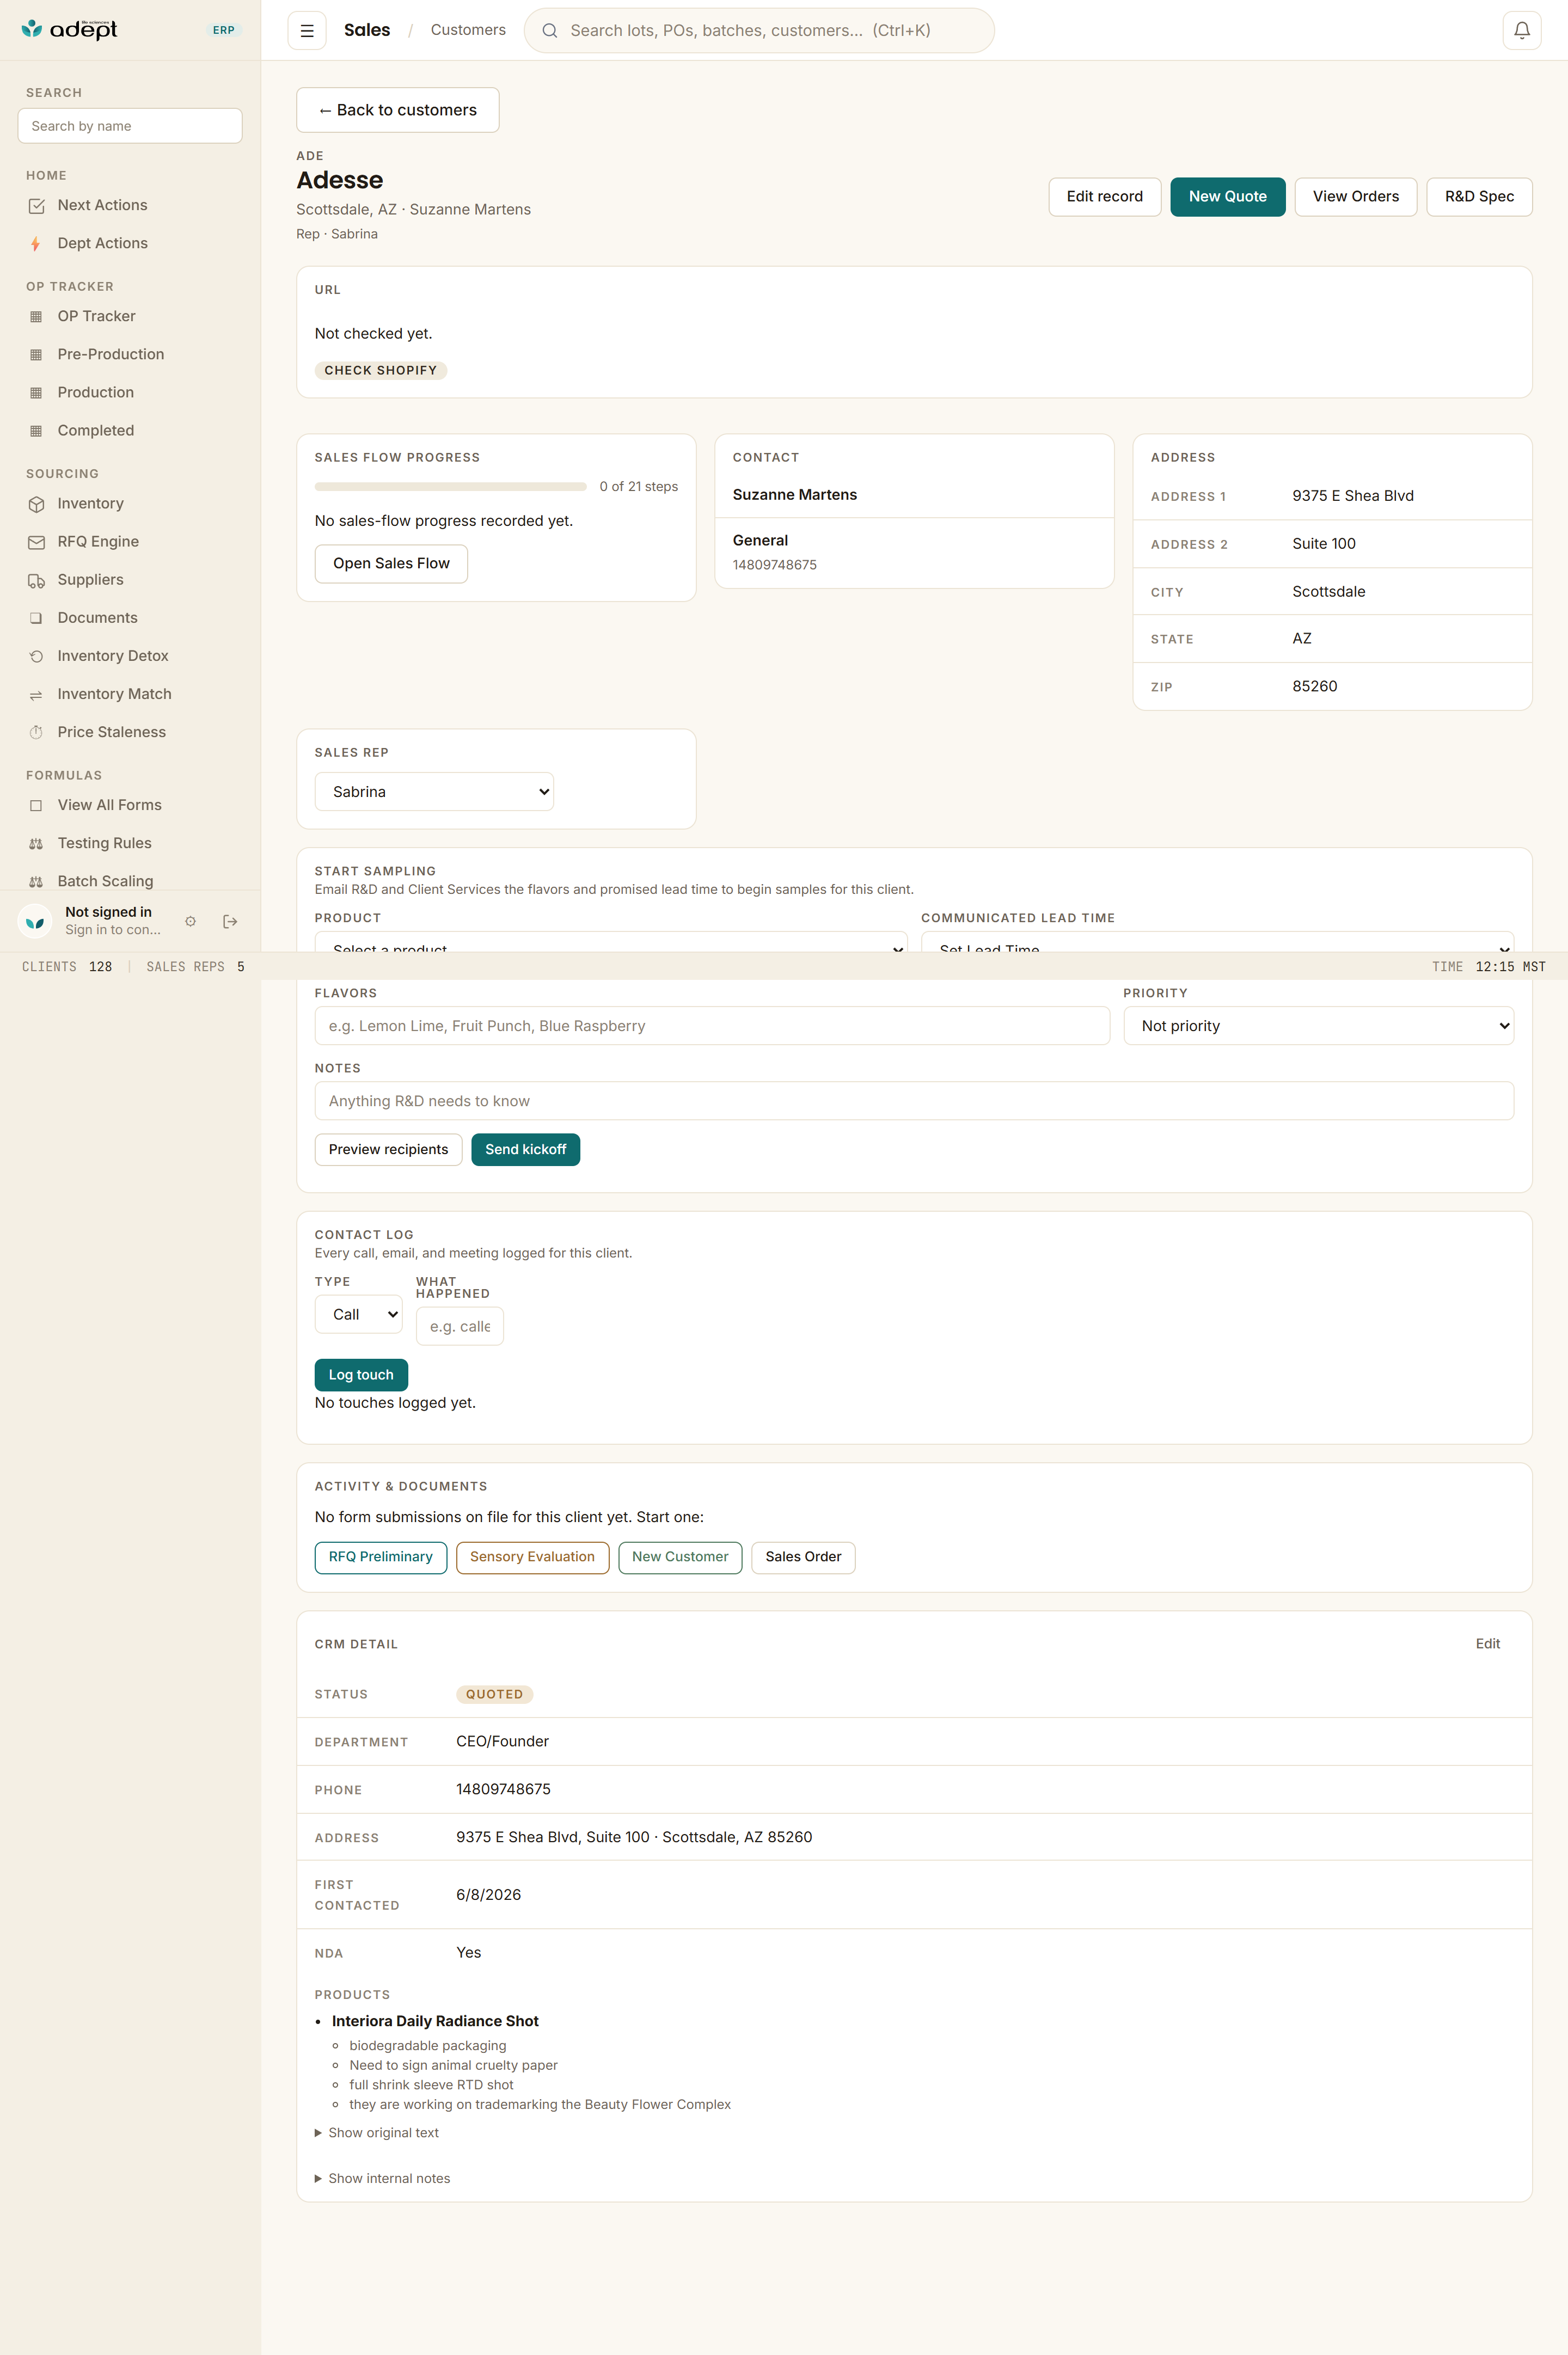Click the Dept Actions lightning icon

pos(36,244)
